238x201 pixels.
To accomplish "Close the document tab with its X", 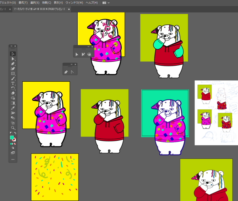I will coord(69,9).
